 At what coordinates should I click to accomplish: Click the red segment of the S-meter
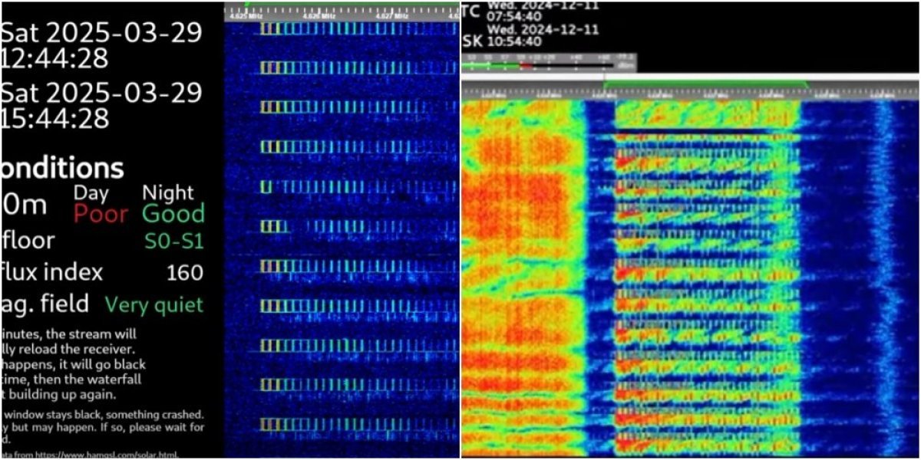pyautogui.click(x=525, y=65)
